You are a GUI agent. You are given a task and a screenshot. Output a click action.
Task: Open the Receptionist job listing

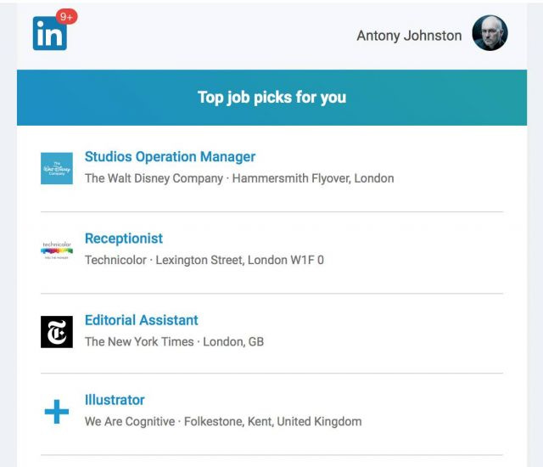(124, 239)
